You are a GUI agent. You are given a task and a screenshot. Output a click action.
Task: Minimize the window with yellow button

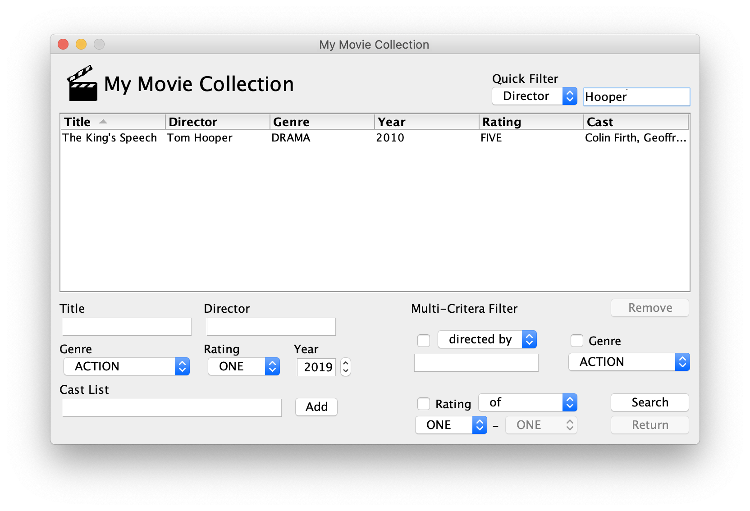tap(81, 44)
